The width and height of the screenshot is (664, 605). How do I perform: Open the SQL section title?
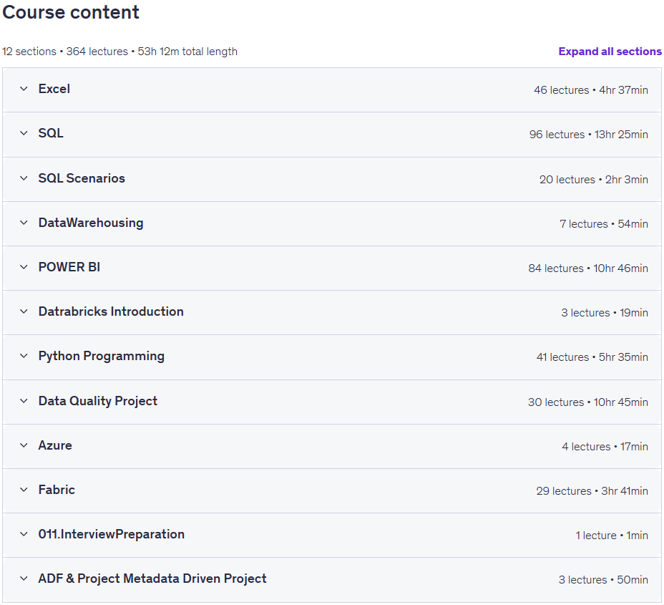tap(51, 133)
